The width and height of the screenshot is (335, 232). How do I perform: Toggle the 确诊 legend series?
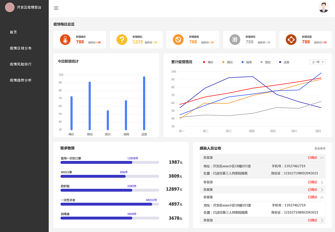208,62
